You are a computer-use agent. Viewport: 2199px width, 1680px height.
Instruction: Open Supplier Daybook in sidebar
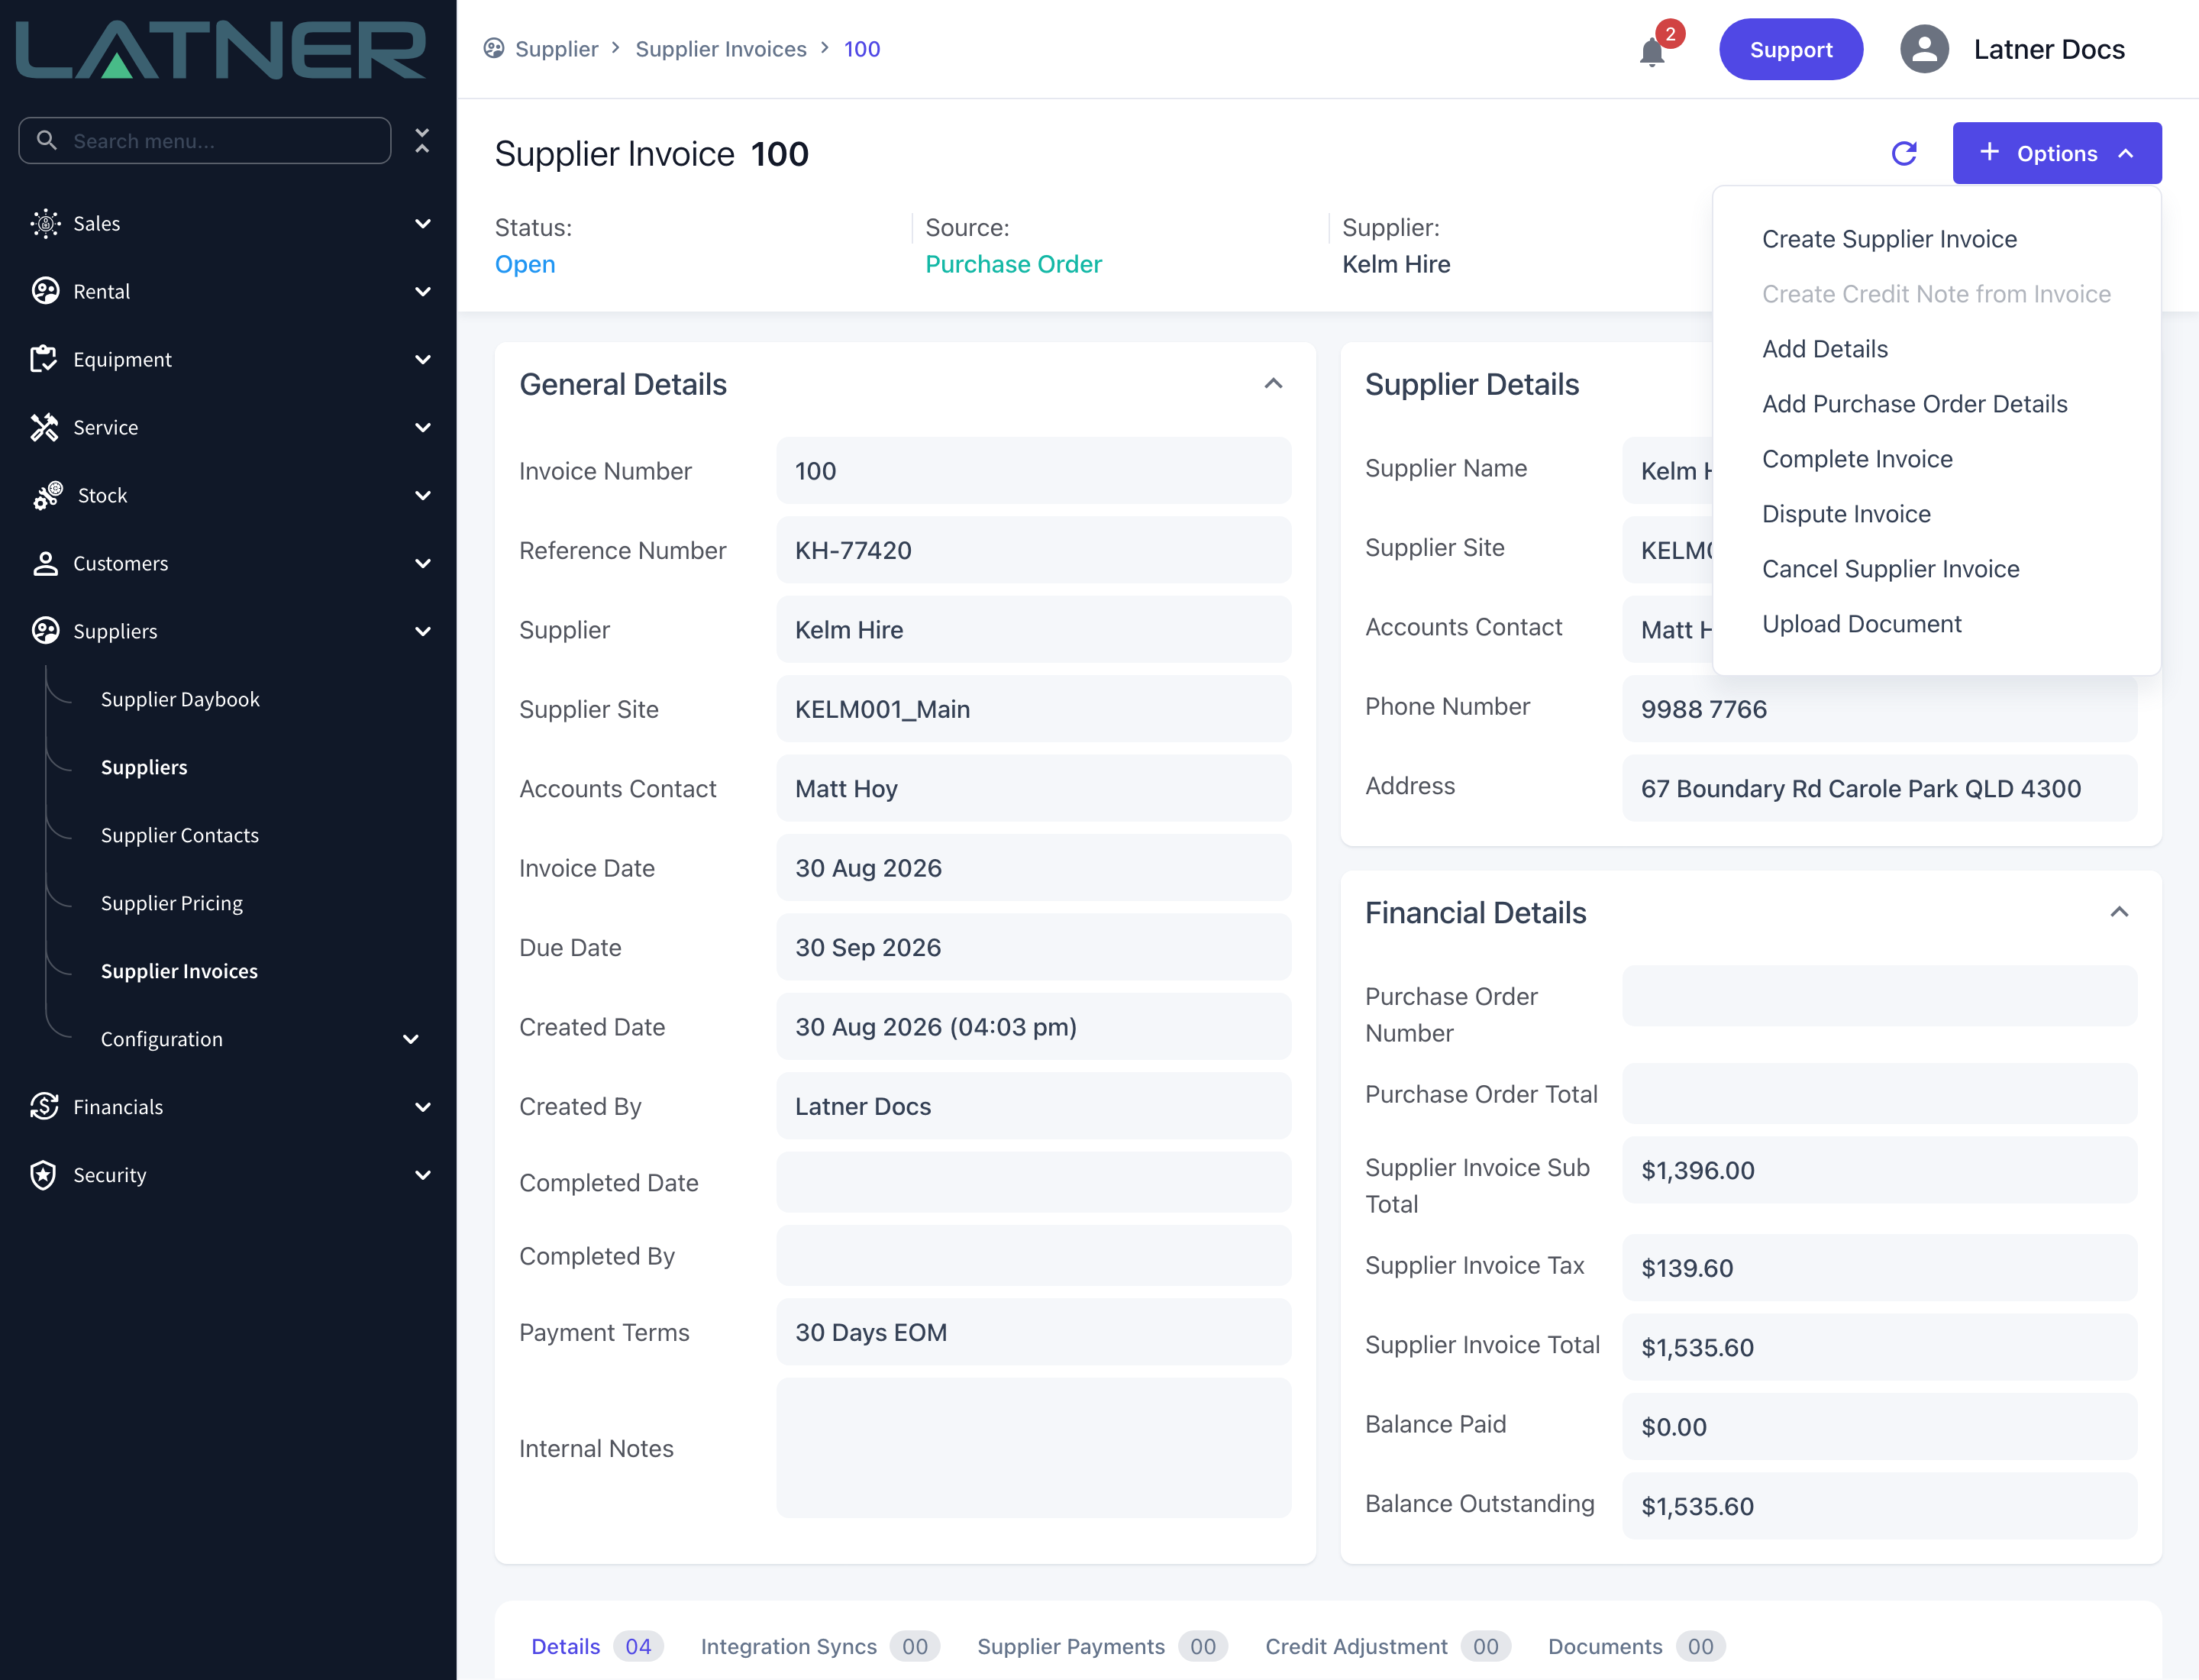coord(180,699)
